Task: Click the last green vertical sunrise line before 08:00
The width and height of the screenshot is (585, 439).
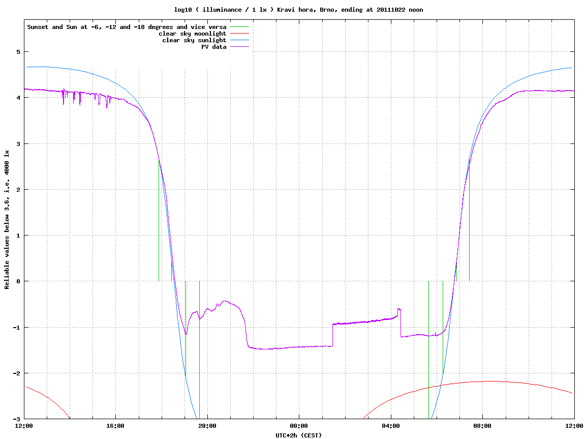Action: pyautogui.click(x=469, y=220)
